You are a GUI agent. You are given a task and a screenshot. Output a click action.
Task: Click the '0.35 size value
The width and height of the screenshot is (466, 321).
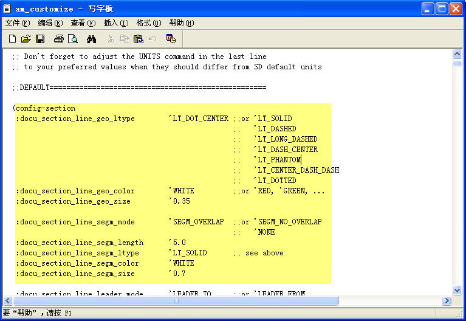point(179,201)
